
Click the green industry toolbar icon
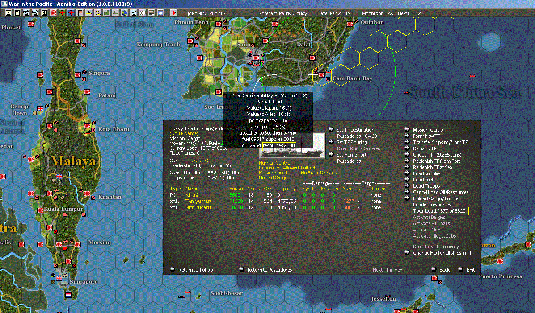106,13
